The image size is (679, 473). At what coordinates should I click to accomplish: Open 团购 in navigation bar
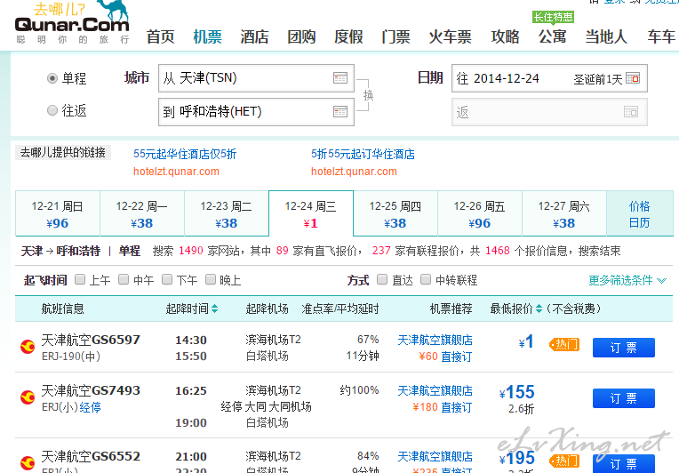tap(301, 36)
